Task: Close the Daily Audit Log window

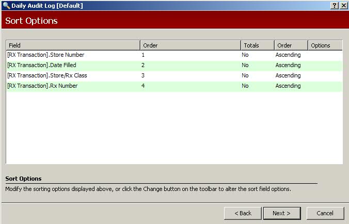Action: [x=343, y=5]
